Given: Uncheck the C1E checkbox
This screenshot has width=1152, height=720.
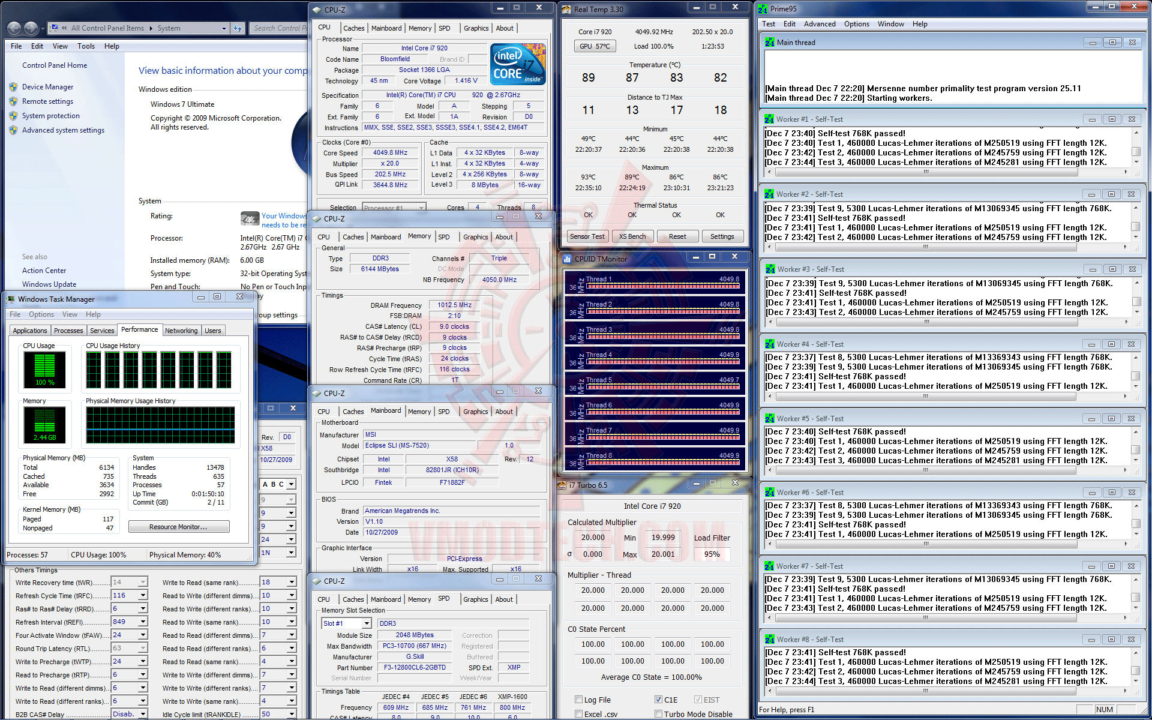Looking at the screenshot, I should 658,700.
